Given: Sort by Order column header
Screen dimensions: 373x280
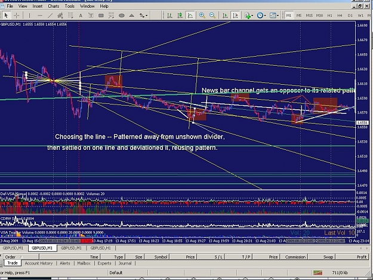Looking at the screenshot, I should point(20,257).
